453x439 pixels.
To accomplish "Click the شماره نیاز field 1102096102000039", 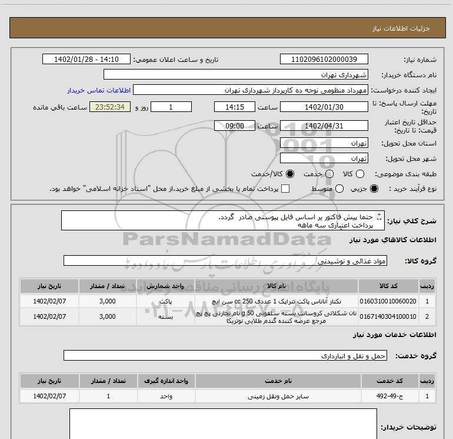I will 324,59.
